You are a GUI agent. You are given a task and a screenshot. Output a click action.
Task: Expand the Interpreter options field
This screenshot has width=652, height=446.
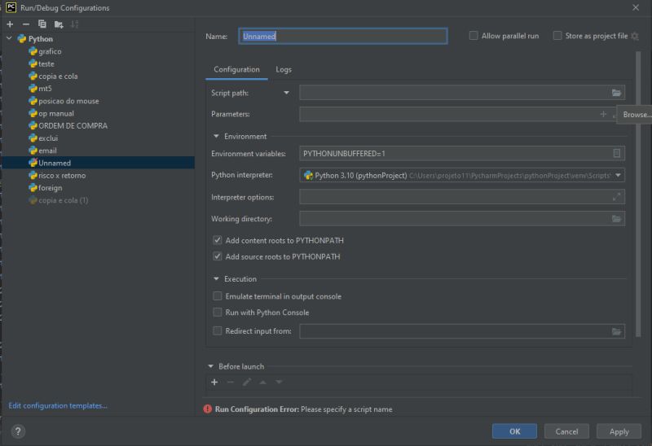point(616,197)
